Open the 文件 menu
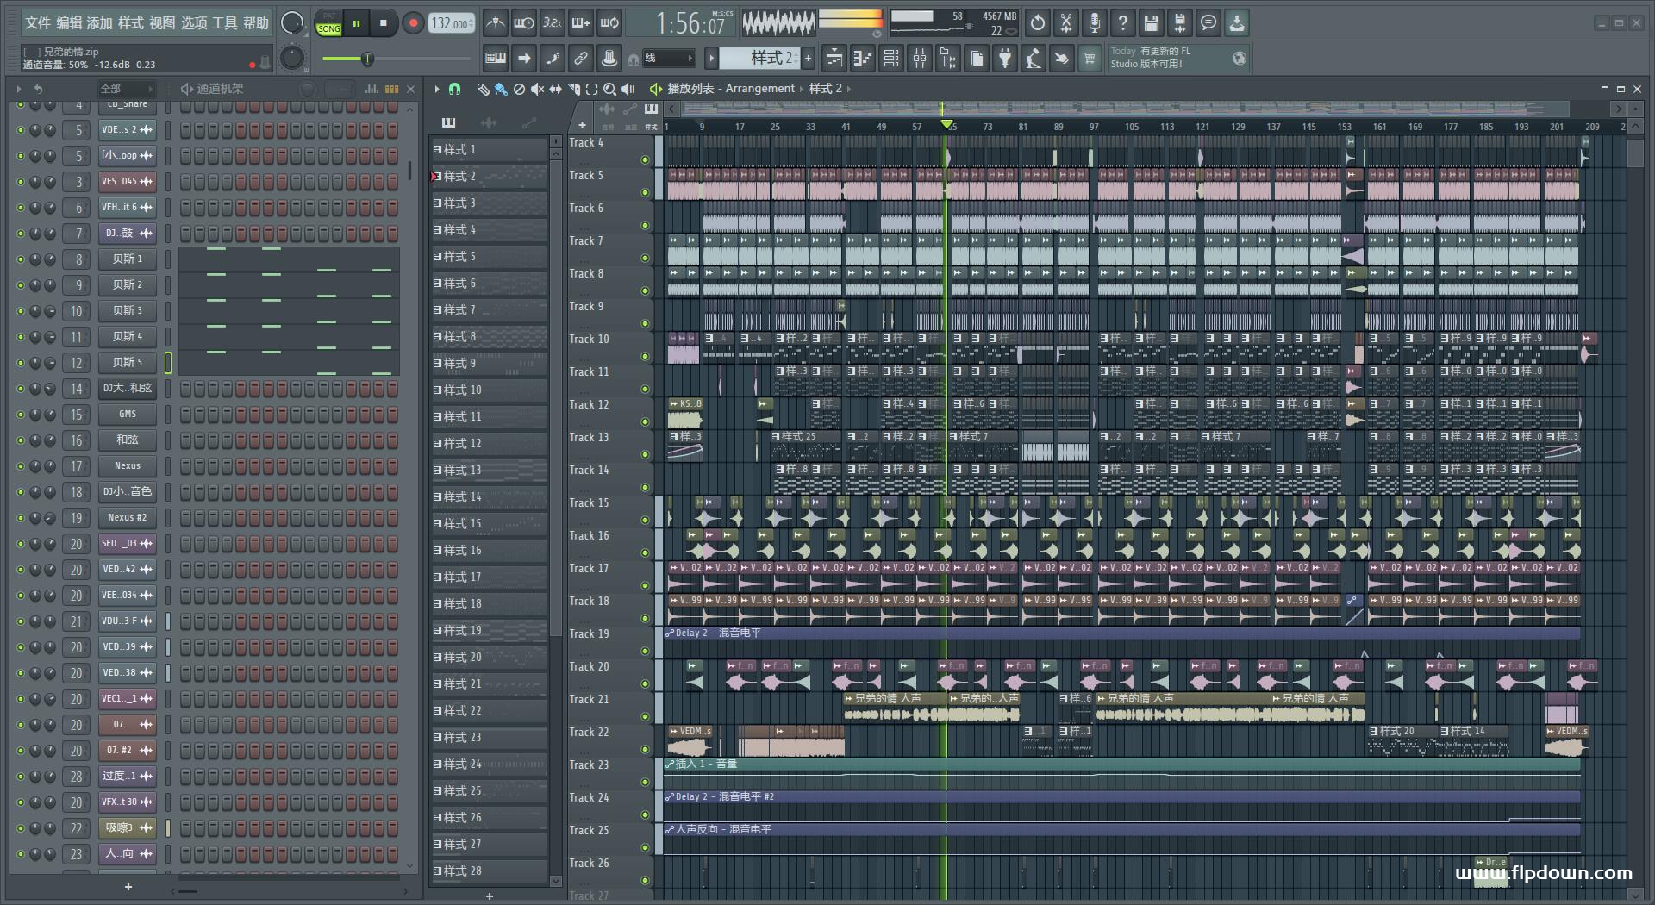This screenshot has height=905, width=1655. pos(38,23)
